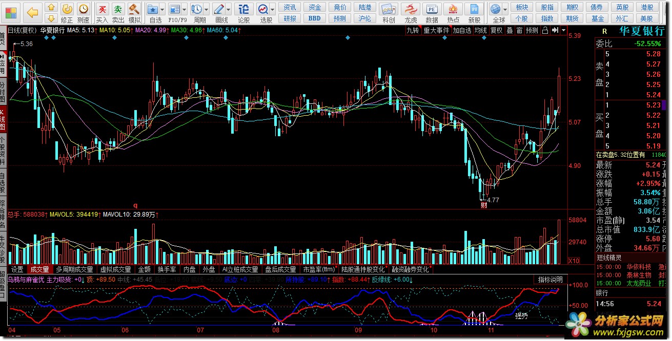672x341 pixels.
Task: Toggle 复权 price adjustment
Action: click(x=497, y=30)
